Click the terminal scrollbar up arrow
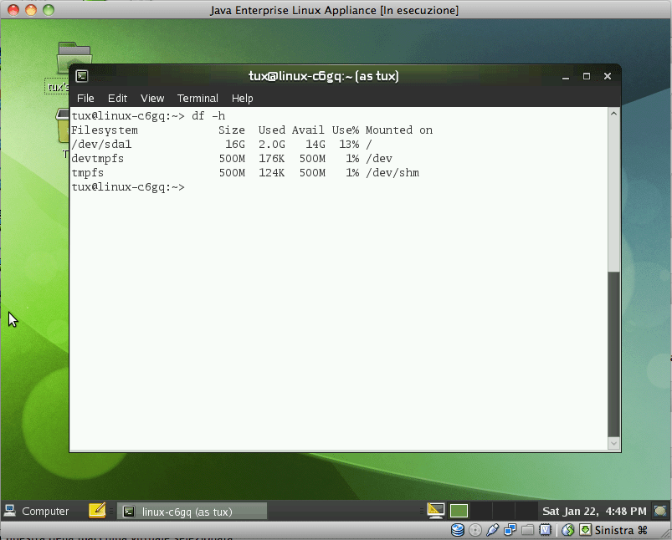 pos(613,114)
